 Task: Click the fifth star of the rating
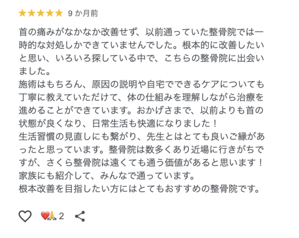pos(59,13)
